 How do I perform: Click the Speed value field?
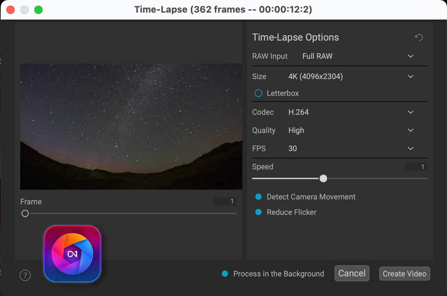coord(416,167)
